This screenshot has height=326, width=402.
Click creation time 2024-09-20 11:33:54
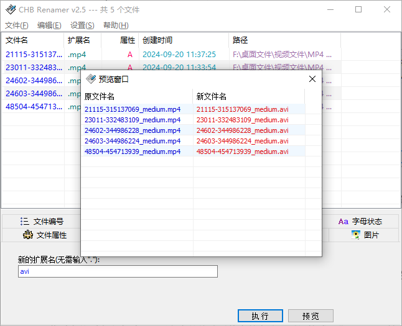(x=179, y=67)
